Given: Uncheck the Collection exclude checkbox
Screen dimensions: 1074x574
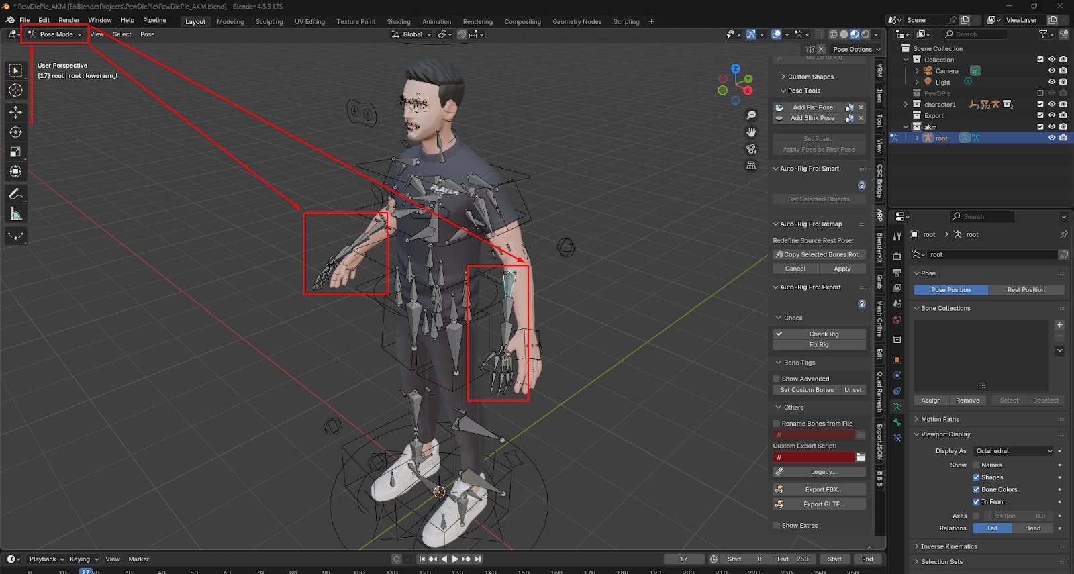Looking at the screenshot, I should (x=1040, y=60).
